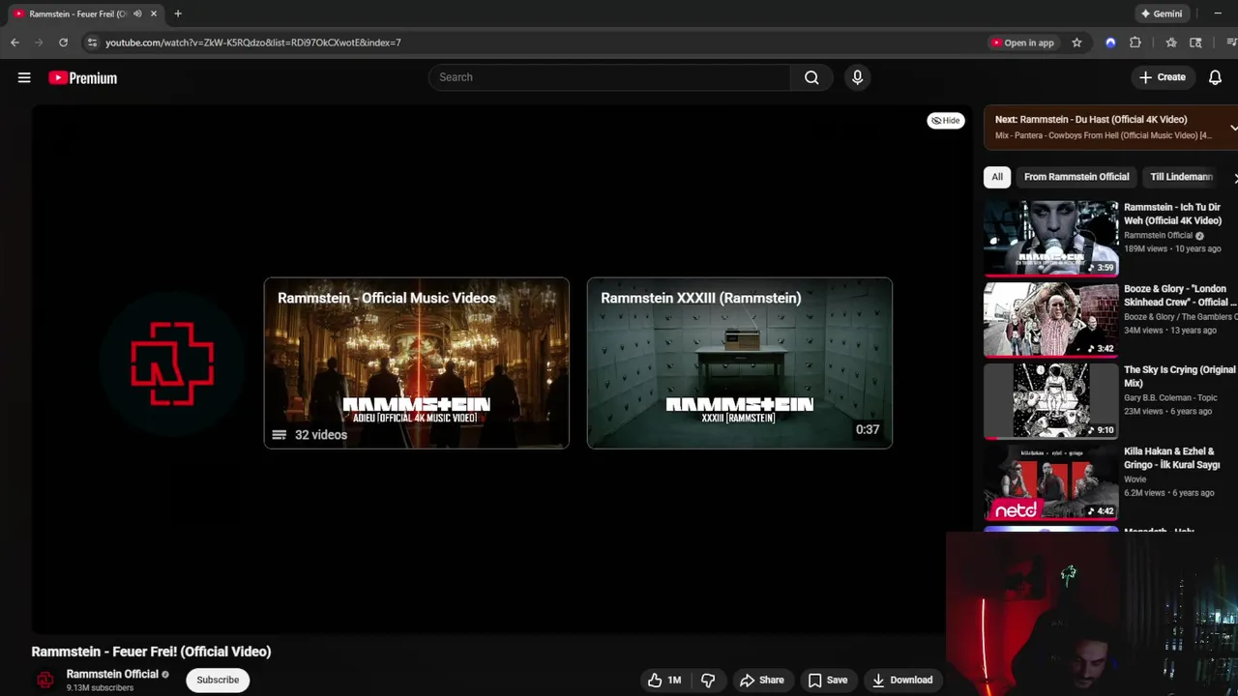The image size is (1238, 696).
Task: Open Rammstein Official channel avatar
Action: pos(44,680)
